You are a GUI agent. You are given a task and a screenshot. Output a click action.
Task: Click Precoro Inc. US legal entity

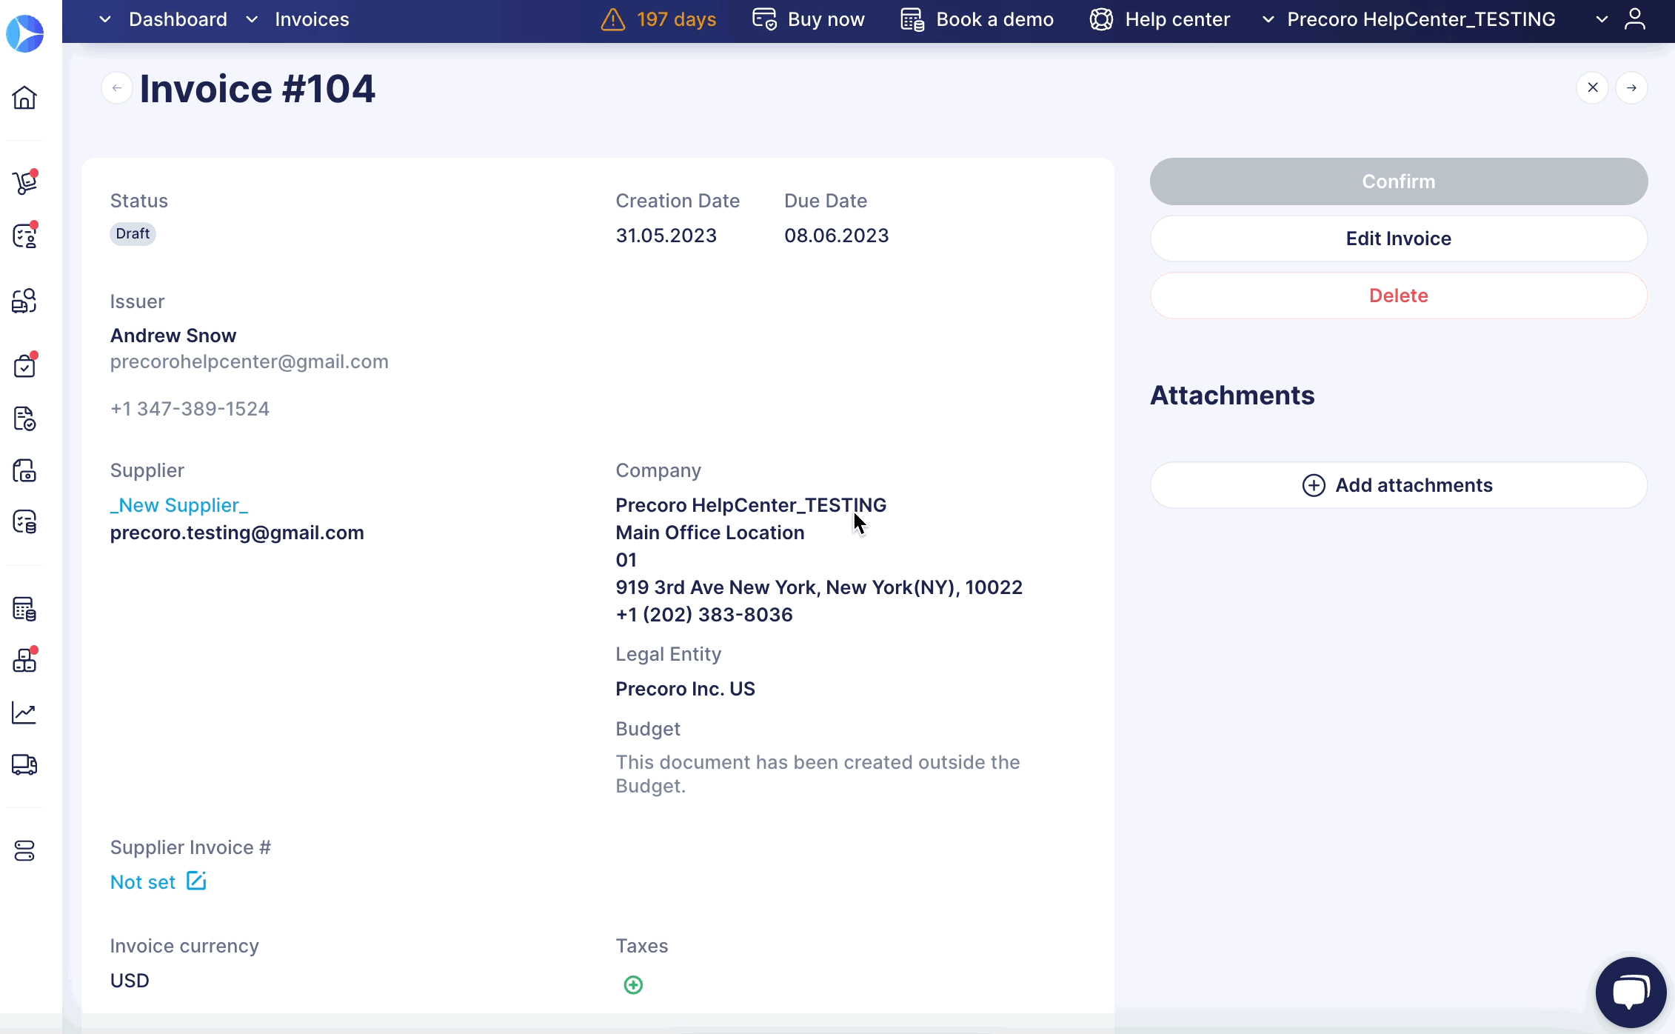click(685, 689)
